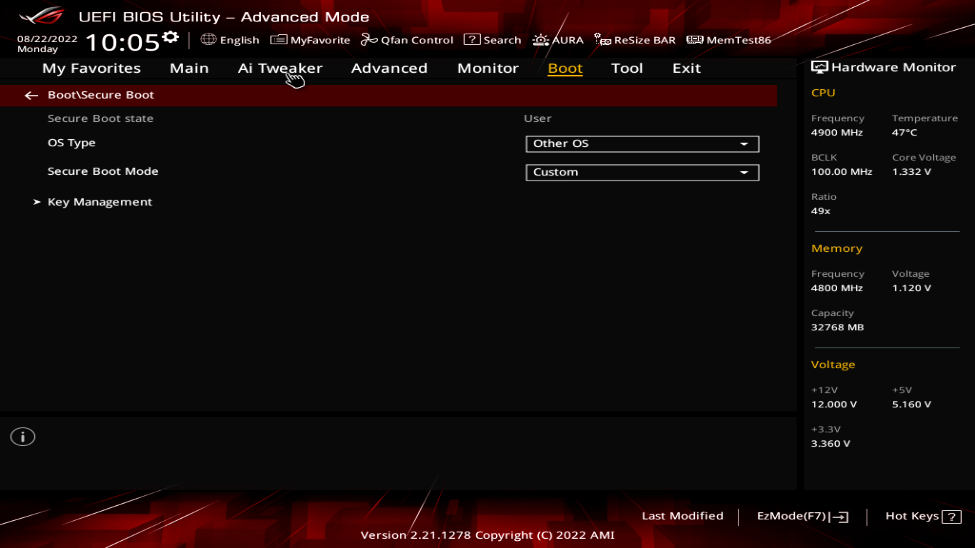Click the settings gear next to clock
Viewport: 975px width, 548px height.
click(x=170, y=37)
